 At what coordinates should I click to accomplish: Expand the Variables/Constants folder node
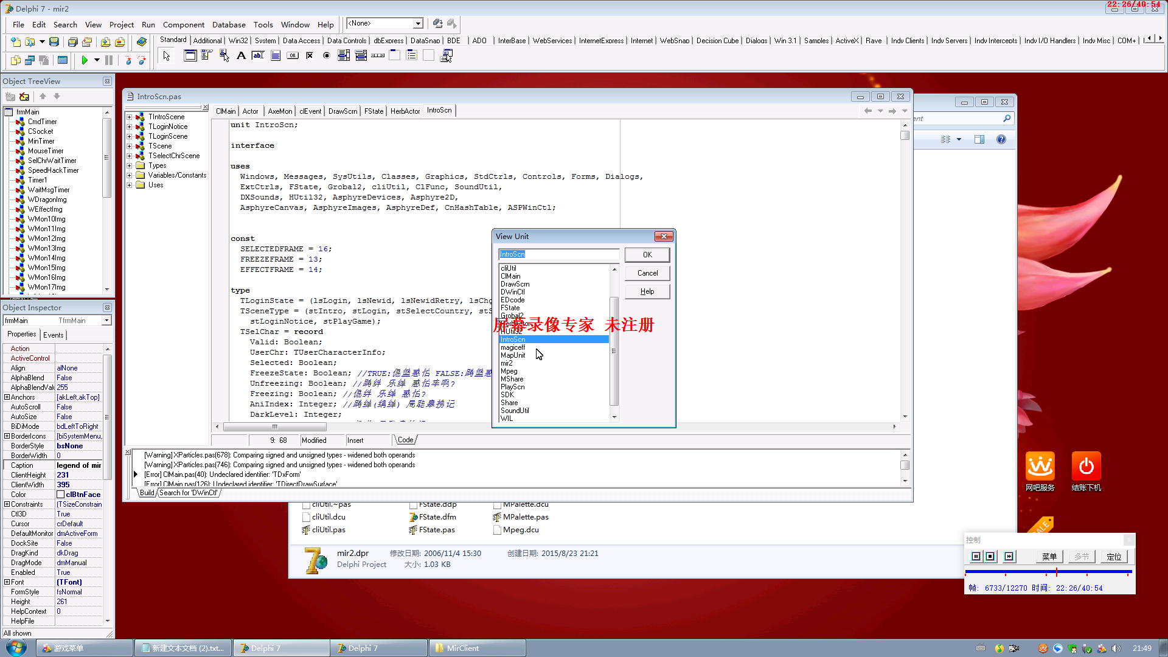[129, 175]
